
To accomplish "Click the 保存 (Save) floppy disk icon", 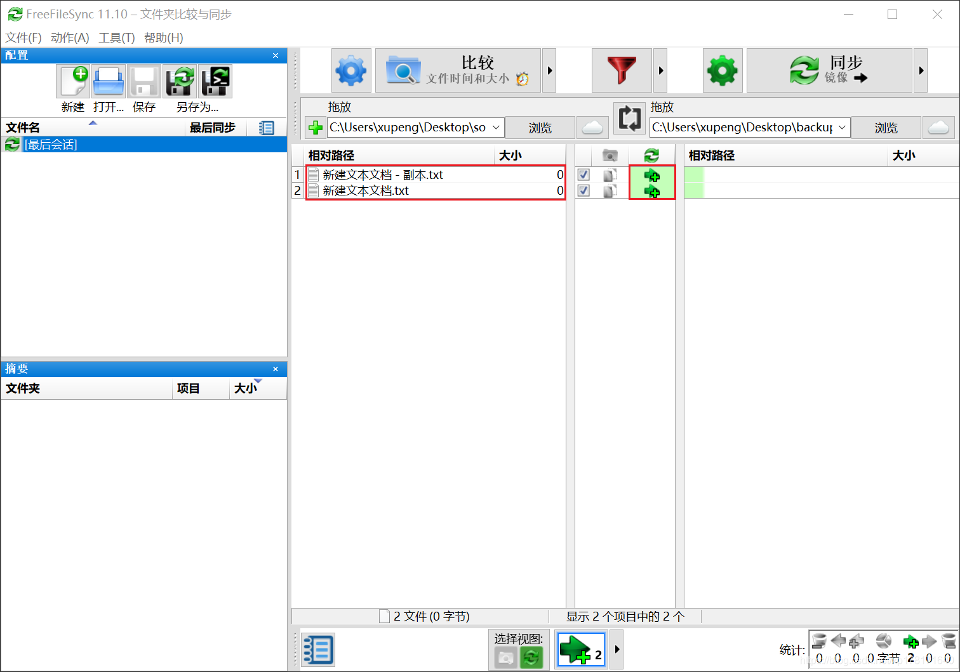I will 144,81.
